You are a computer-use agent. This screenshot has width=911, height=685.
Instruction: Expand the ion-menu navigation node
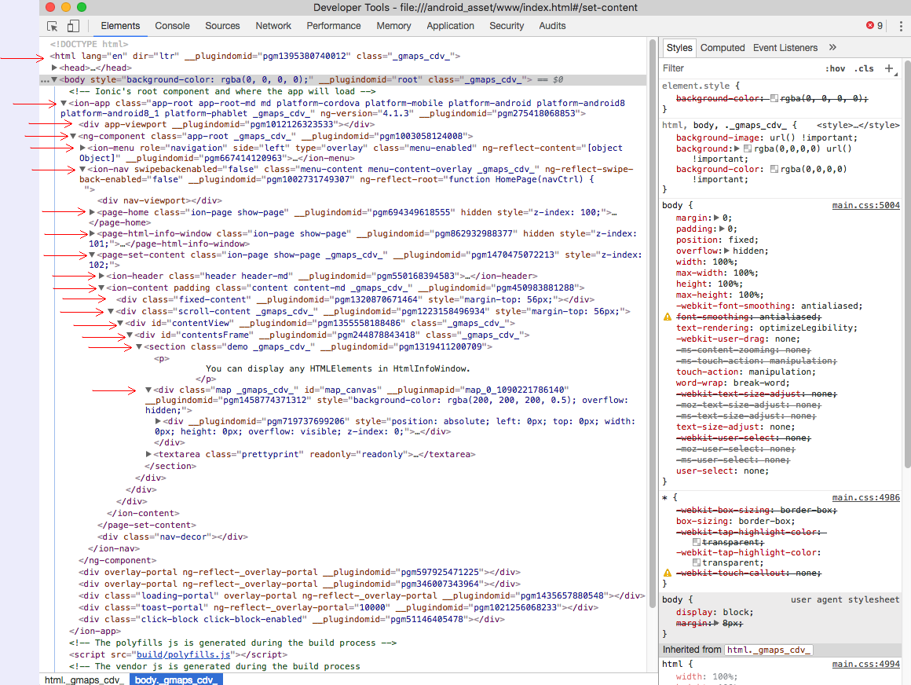pos(82,148)
